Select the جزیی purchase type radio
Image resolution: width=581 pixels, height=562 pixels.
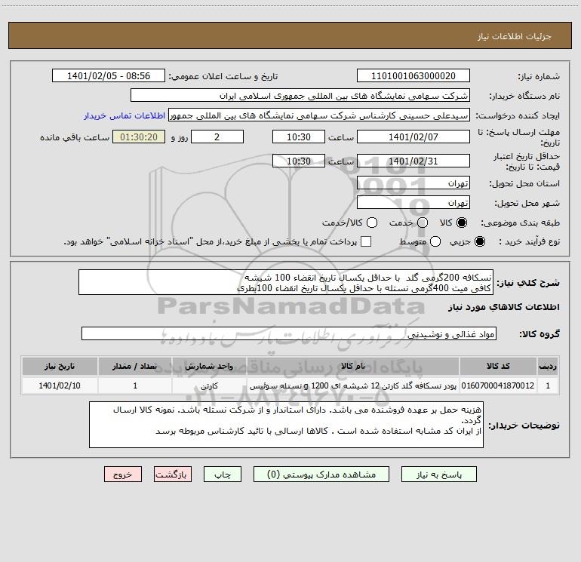[x=479, y=241]
